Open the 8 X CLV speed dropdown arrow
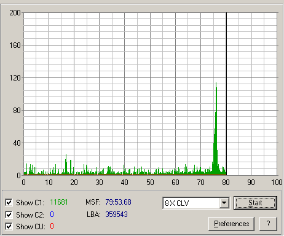 click(224, 203)
